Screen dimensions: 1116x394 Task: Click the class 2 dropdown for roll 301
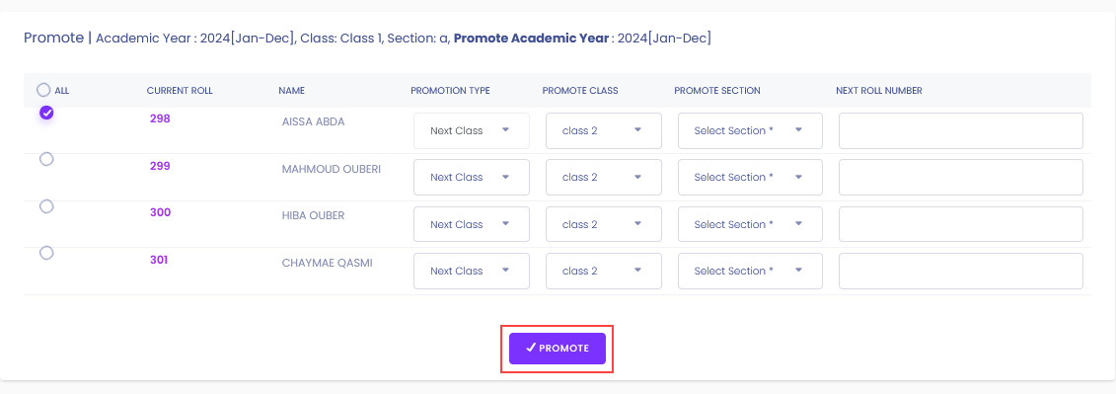click(604, 271)
